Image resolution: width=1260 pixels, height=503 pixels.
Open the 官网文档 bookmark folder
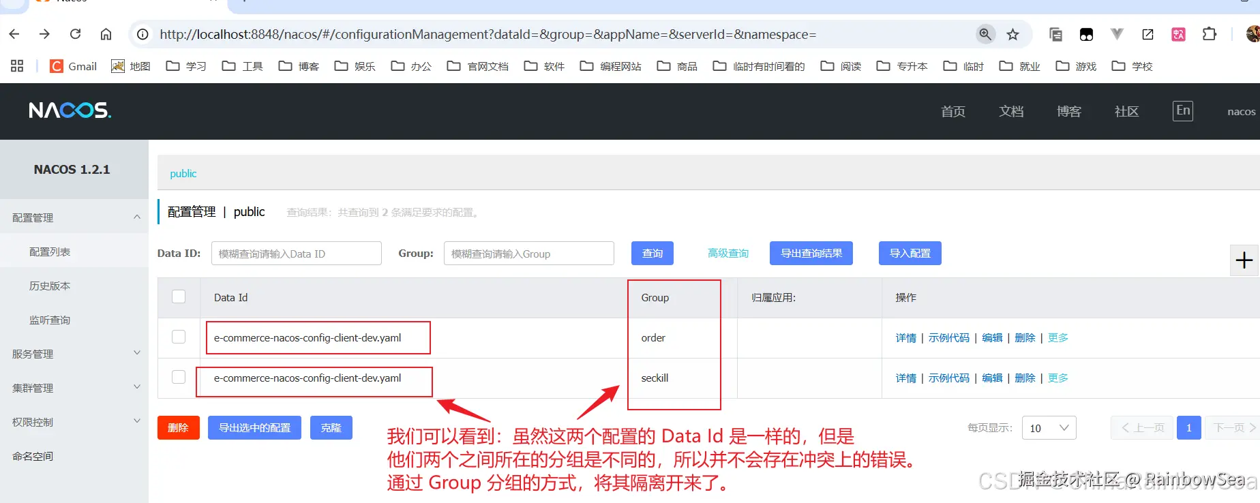478,66
